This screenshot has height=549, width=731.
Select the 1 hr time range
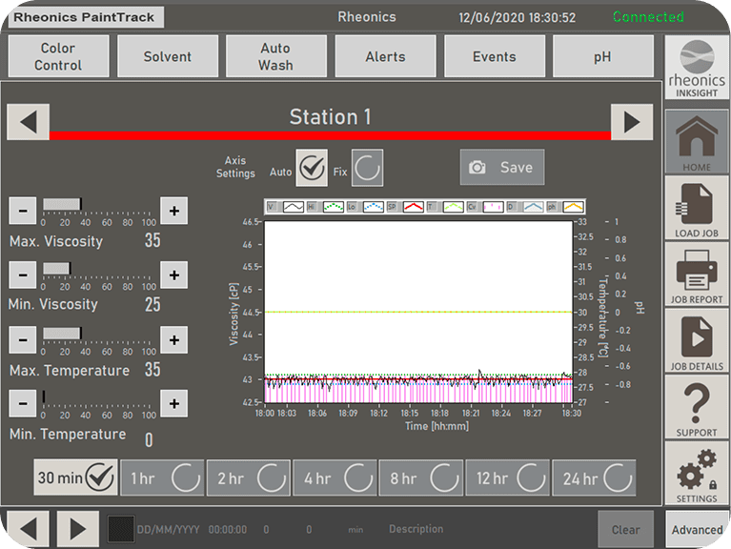[x=162, y=478]
